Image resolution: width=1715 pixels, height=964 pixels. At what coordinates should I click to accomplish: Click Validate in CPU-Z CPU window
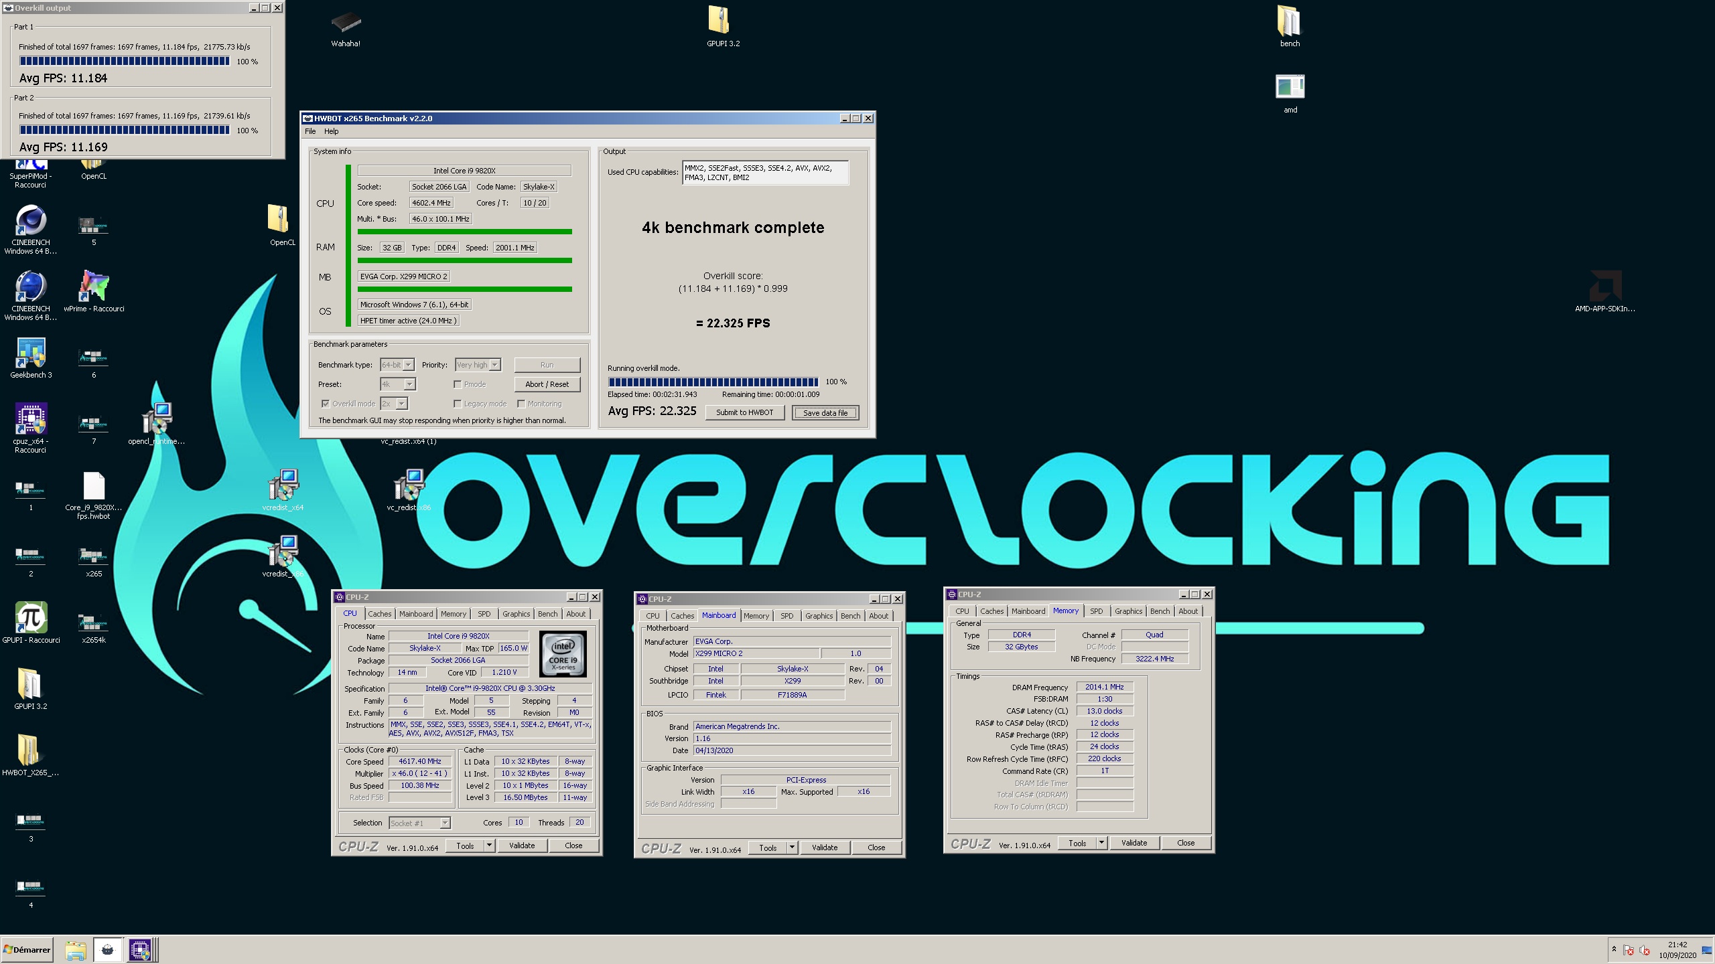(x=522, y=846)
